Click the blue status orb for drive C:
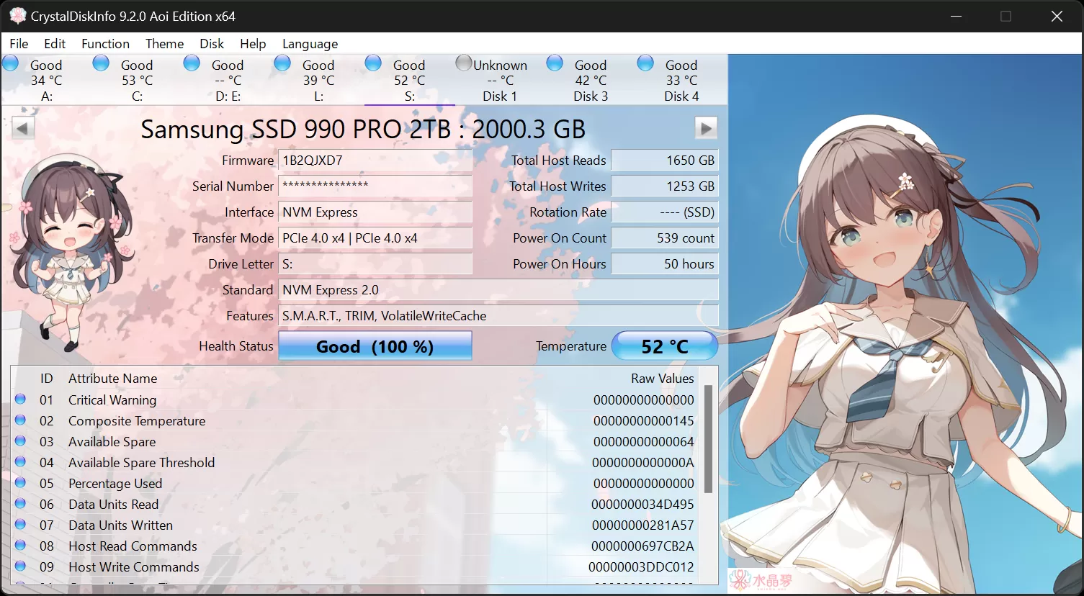This screenshot has width=1084, height=596. (x=101, y=63)
